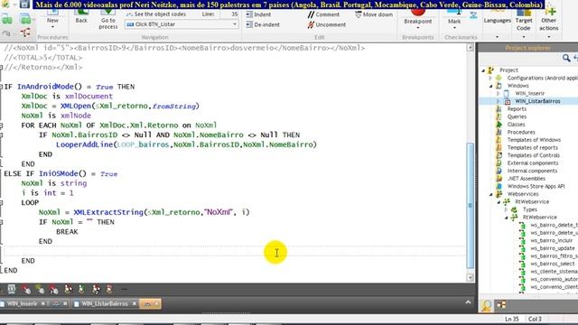
Task: Click the second pane icon beside Project explorer icon
Action: click(x=501, y=304)
